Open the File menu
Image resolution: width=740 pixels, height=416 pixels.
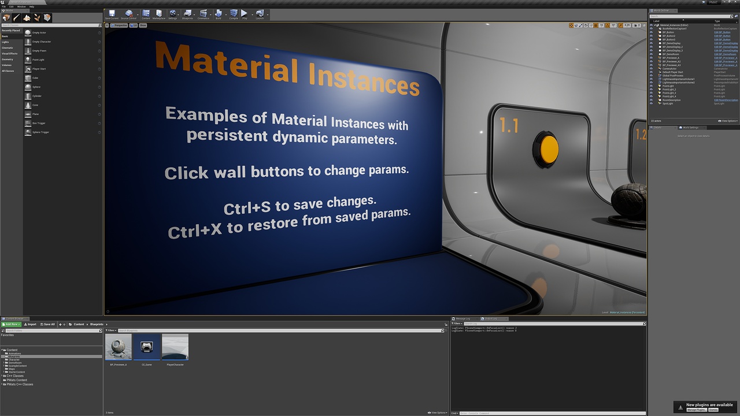(x=3, y=6)
